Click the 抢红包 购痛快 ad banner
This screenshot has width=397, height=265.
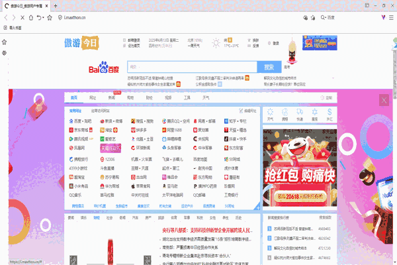pyautogui.click(x=300, y=168)
